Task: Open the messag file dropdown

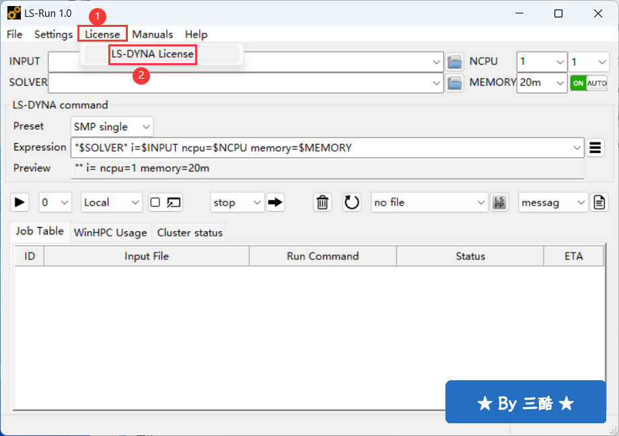Action: [x=553, y=203]
